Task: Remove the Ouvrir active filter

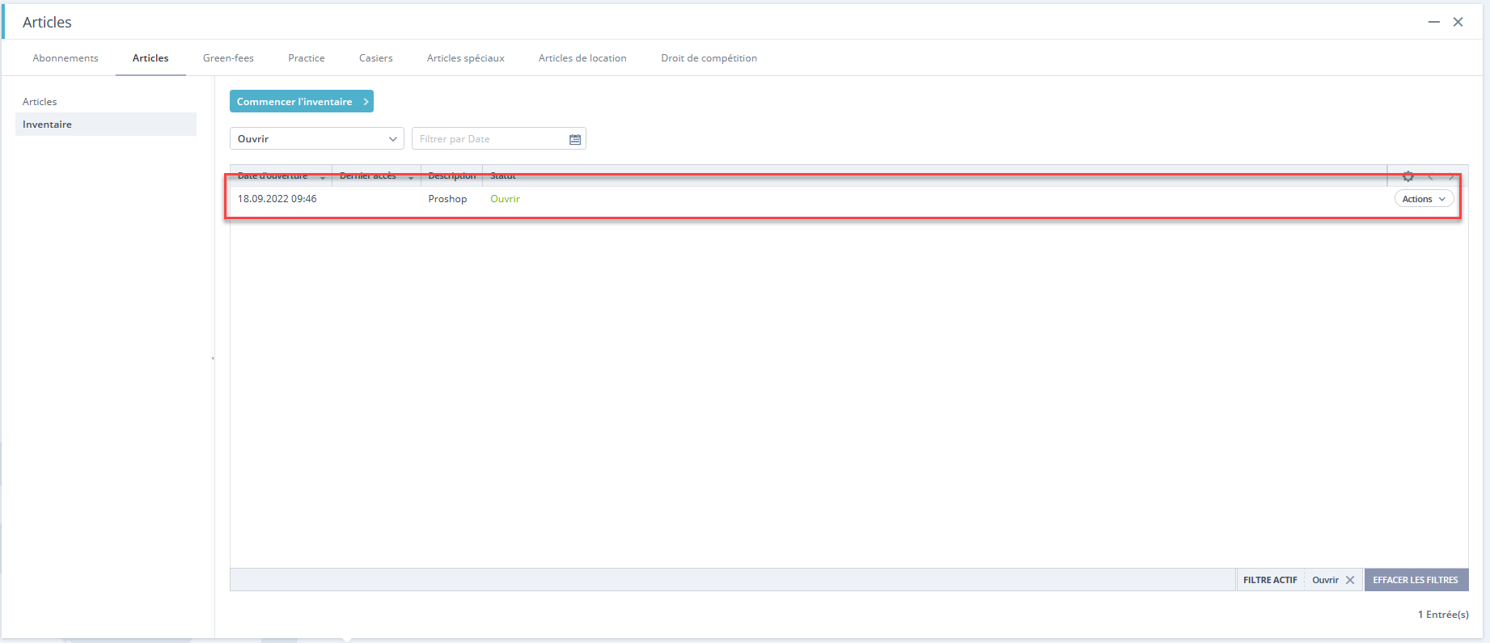Action: tap(1350, 580)
